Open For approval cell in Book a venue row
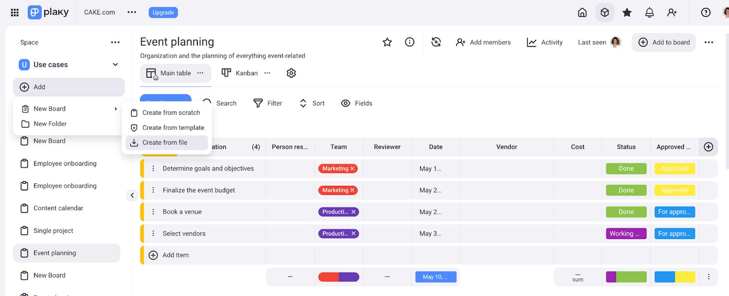This screenshot has height=296, width=729. [x=675, y=212]
